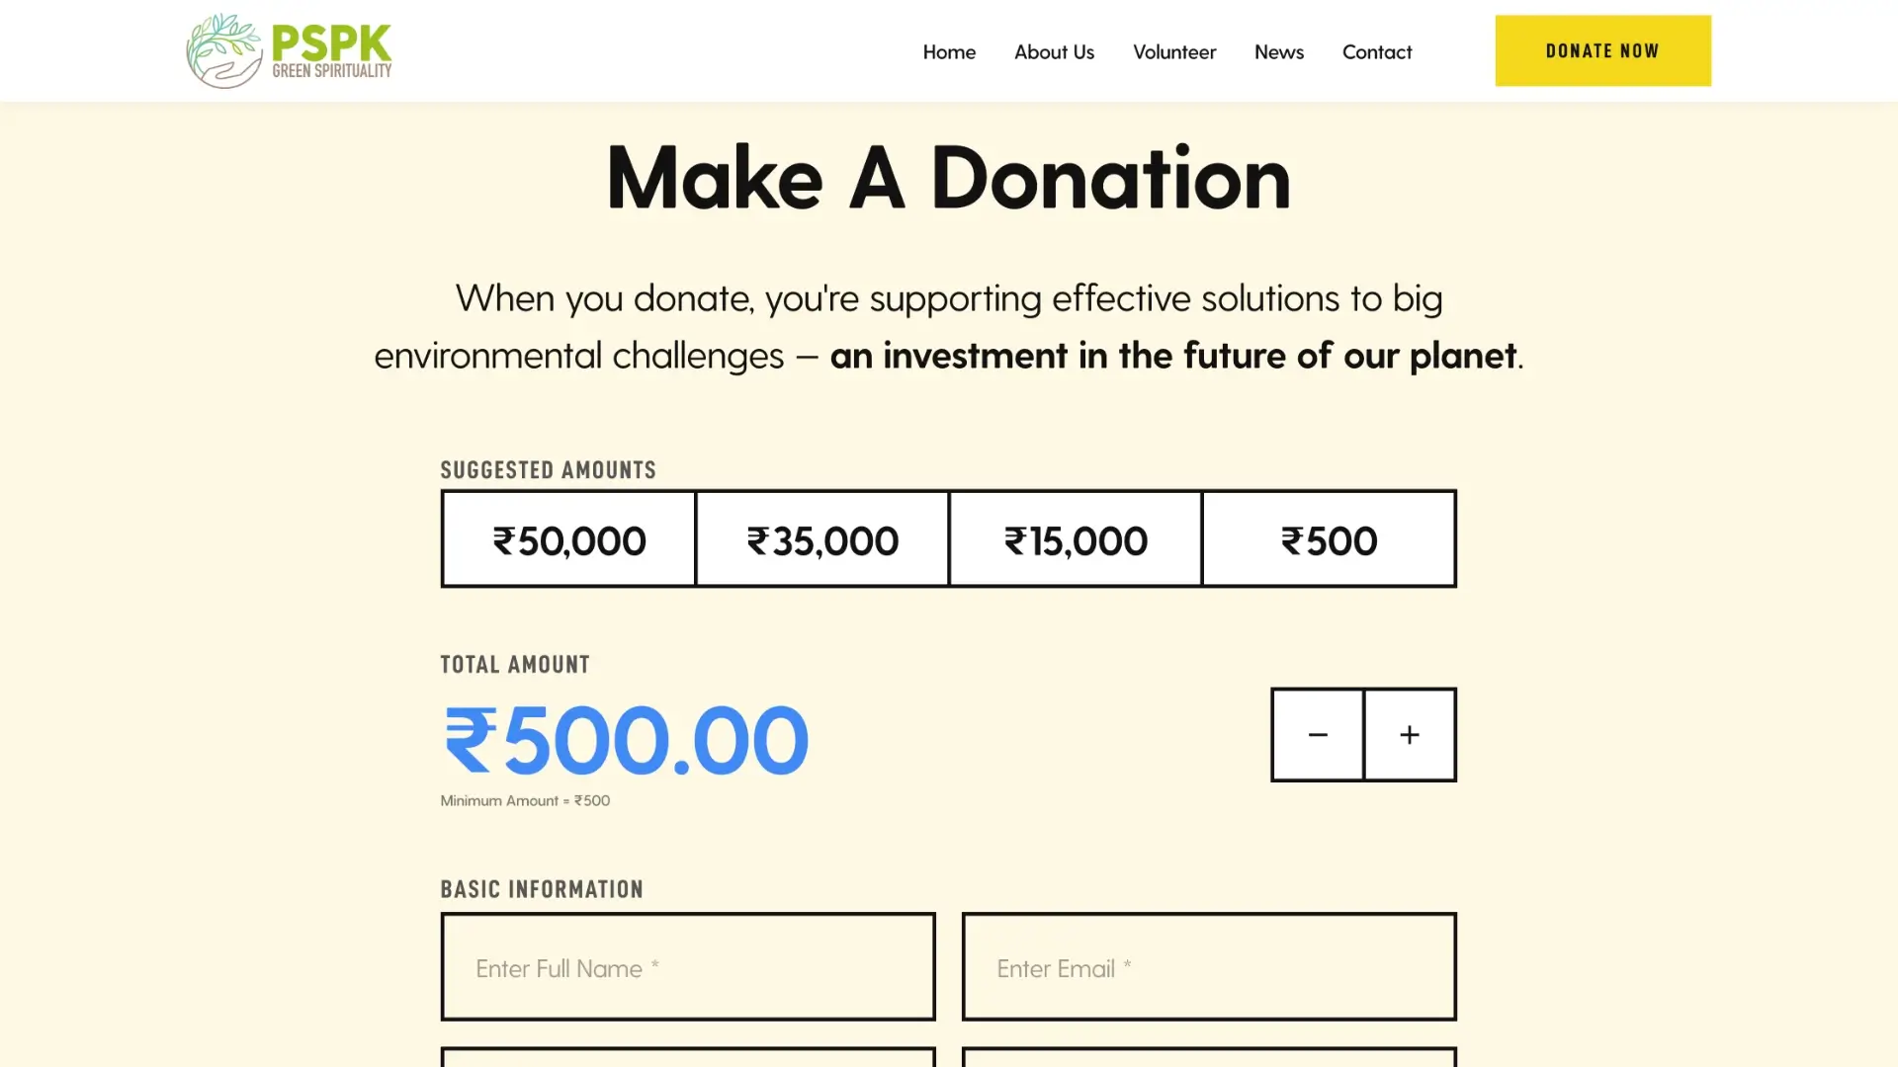Decrease the amount with the minus button

pyautogui.click(x=1318, y=735)
